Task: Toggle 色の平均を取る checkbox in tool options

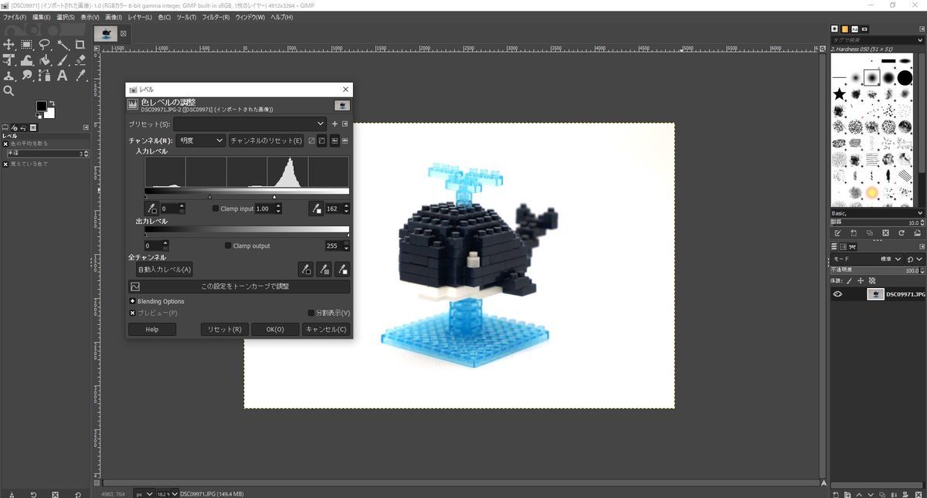Action: tap(5, 144)
